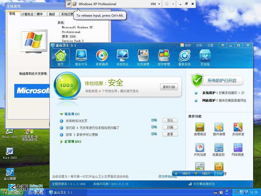Open the 重装系统 reinstall system tool

tap(184, 58)
